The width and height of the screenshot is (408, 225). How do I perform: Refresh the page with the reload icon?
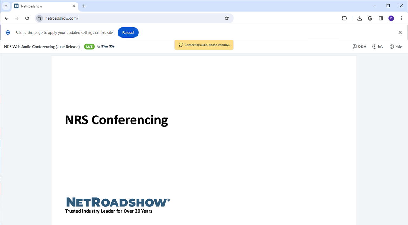click(27, 18)
